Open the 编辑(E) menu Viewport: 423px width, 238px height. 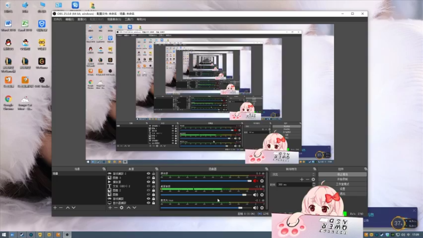tap(70, 20)
